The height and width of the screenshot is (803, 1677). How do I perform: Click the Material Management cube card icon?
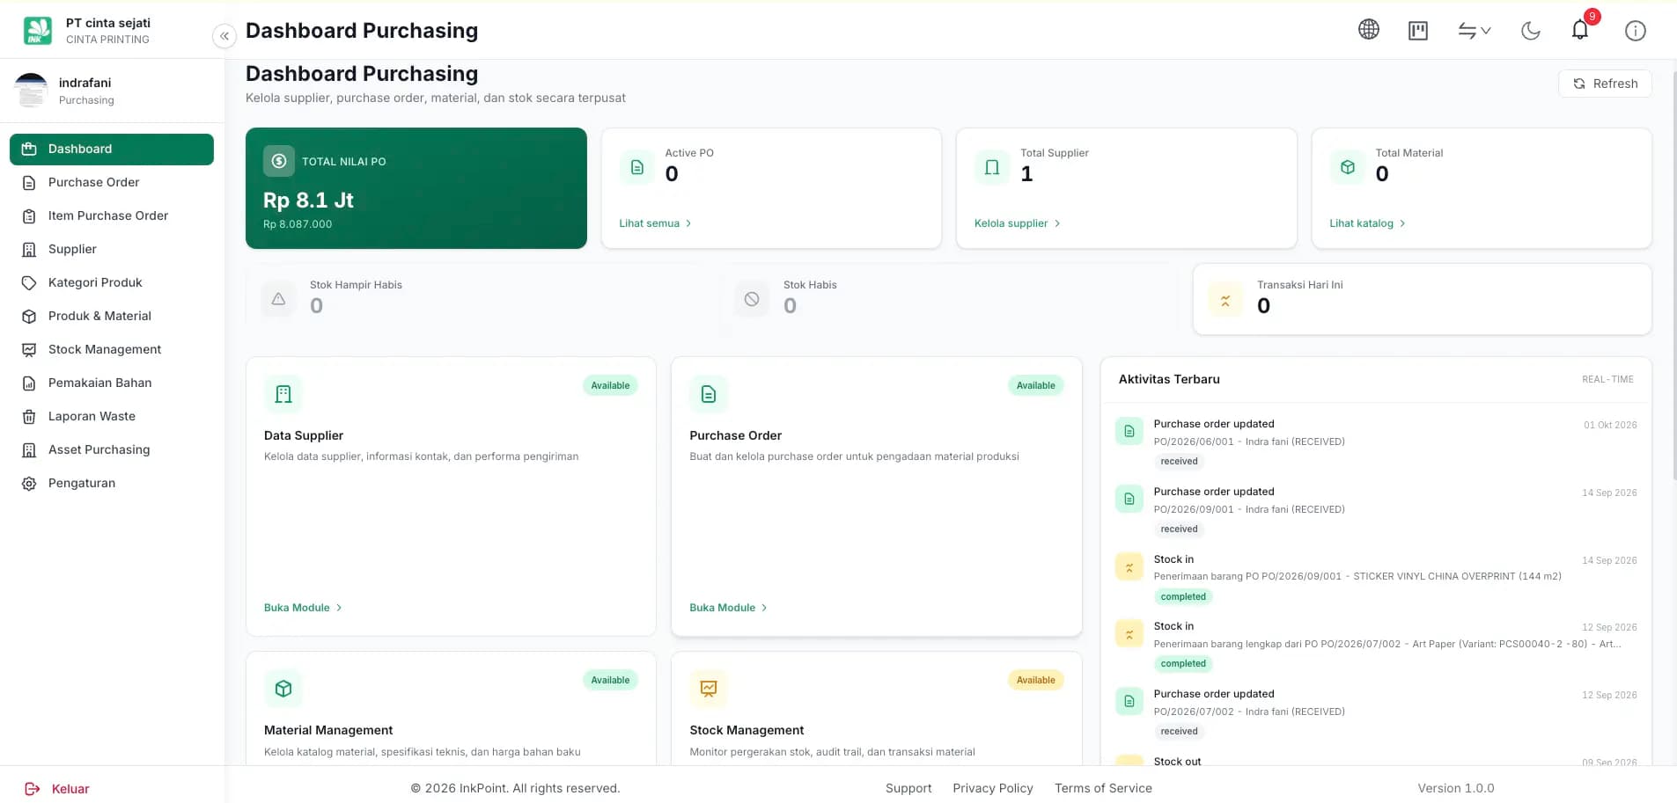coord(283,689)
